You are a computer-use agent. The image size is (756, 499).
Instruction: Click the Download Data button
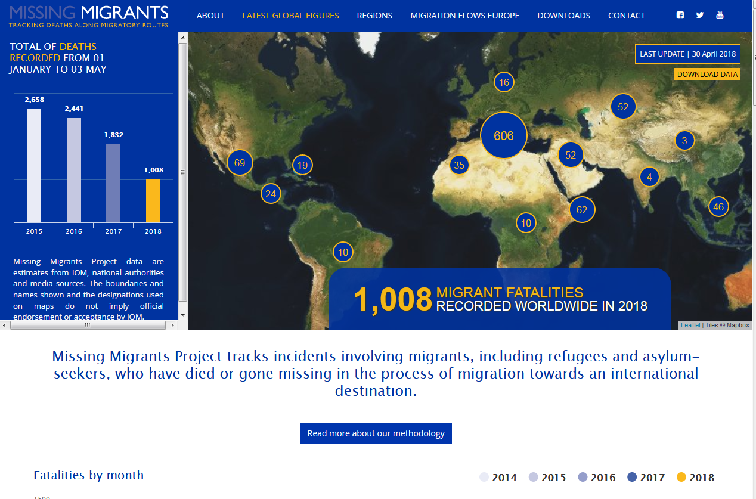point(707,75)
